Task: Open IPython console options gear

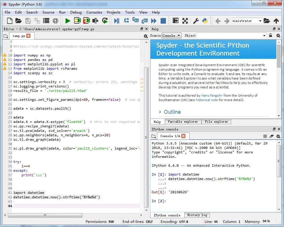Action: point(278,136)
